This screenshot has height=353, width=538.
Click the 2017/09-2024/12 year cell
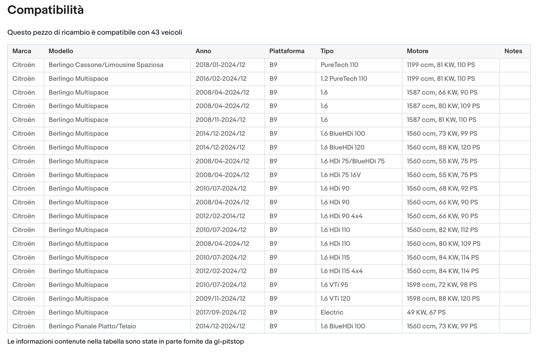(x=220, y=312)
